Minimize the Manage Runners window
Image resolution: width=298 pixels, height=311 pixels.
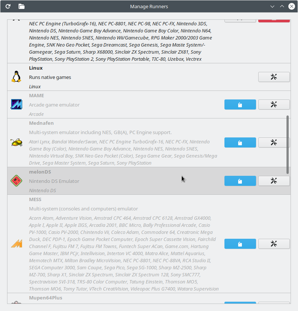coord(272,6)
